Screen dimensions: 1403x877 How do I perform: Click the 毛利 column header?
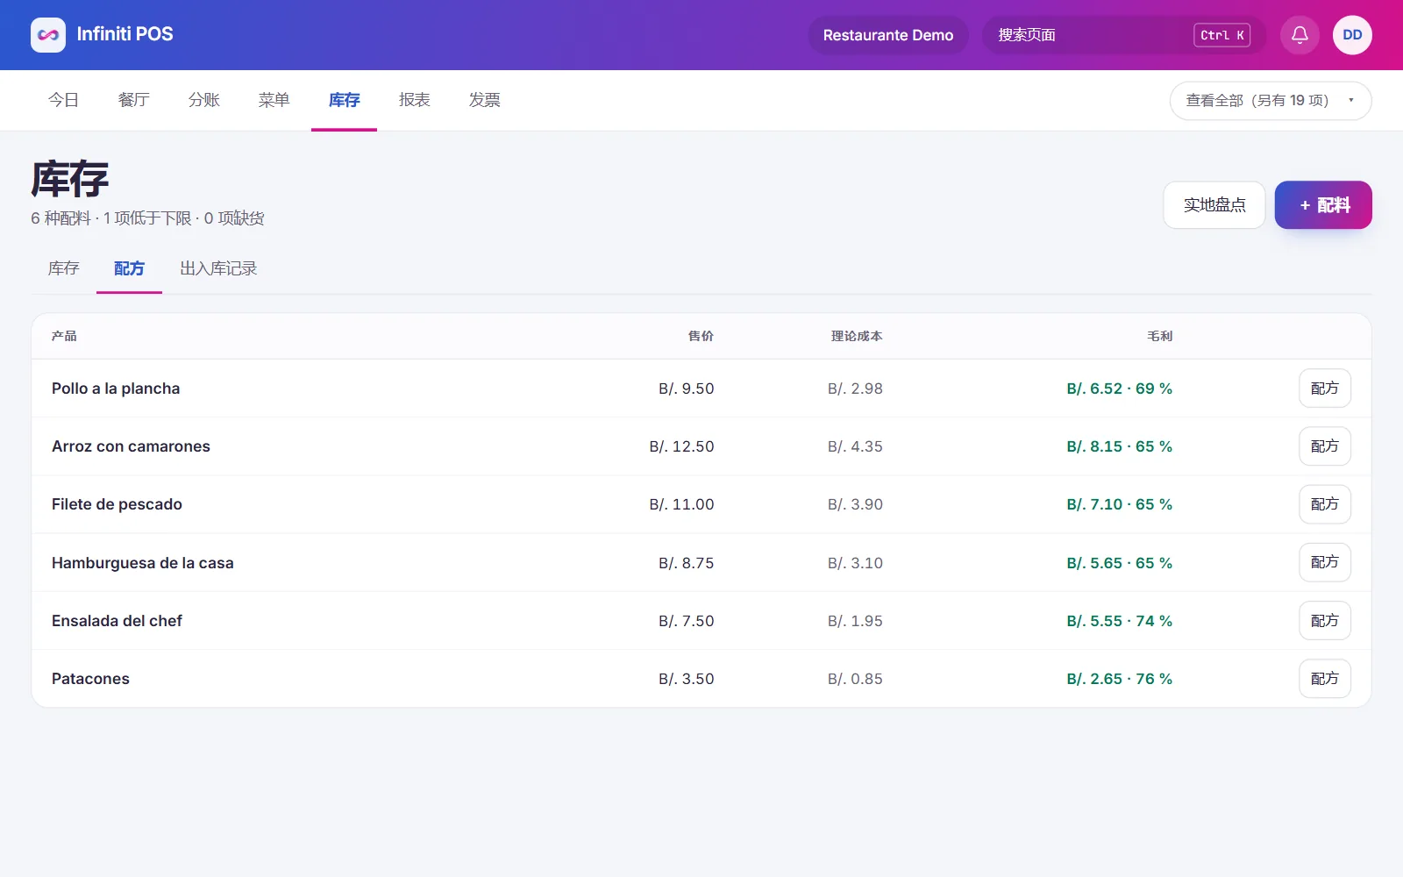tap(1159, 336)
